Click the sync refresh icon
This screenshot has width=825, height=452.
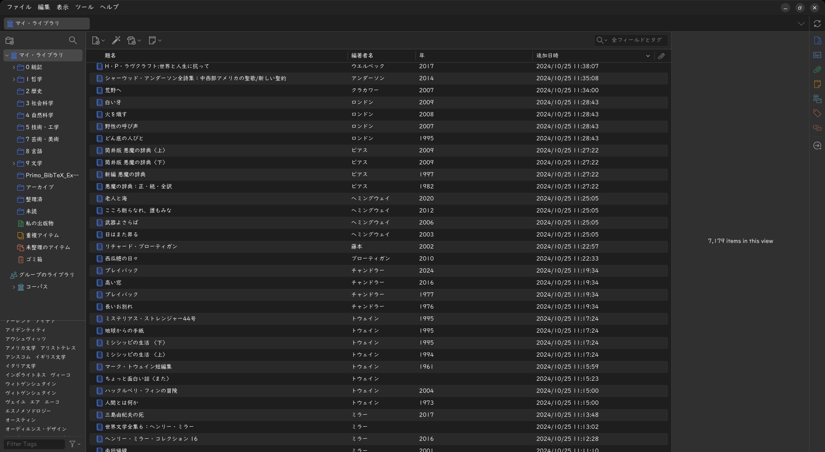click(817, 24)
